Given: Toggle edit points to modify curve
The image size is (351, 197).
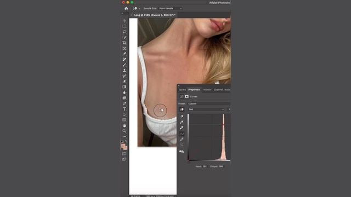Looking at the screenshot, I should coord(182,134).
